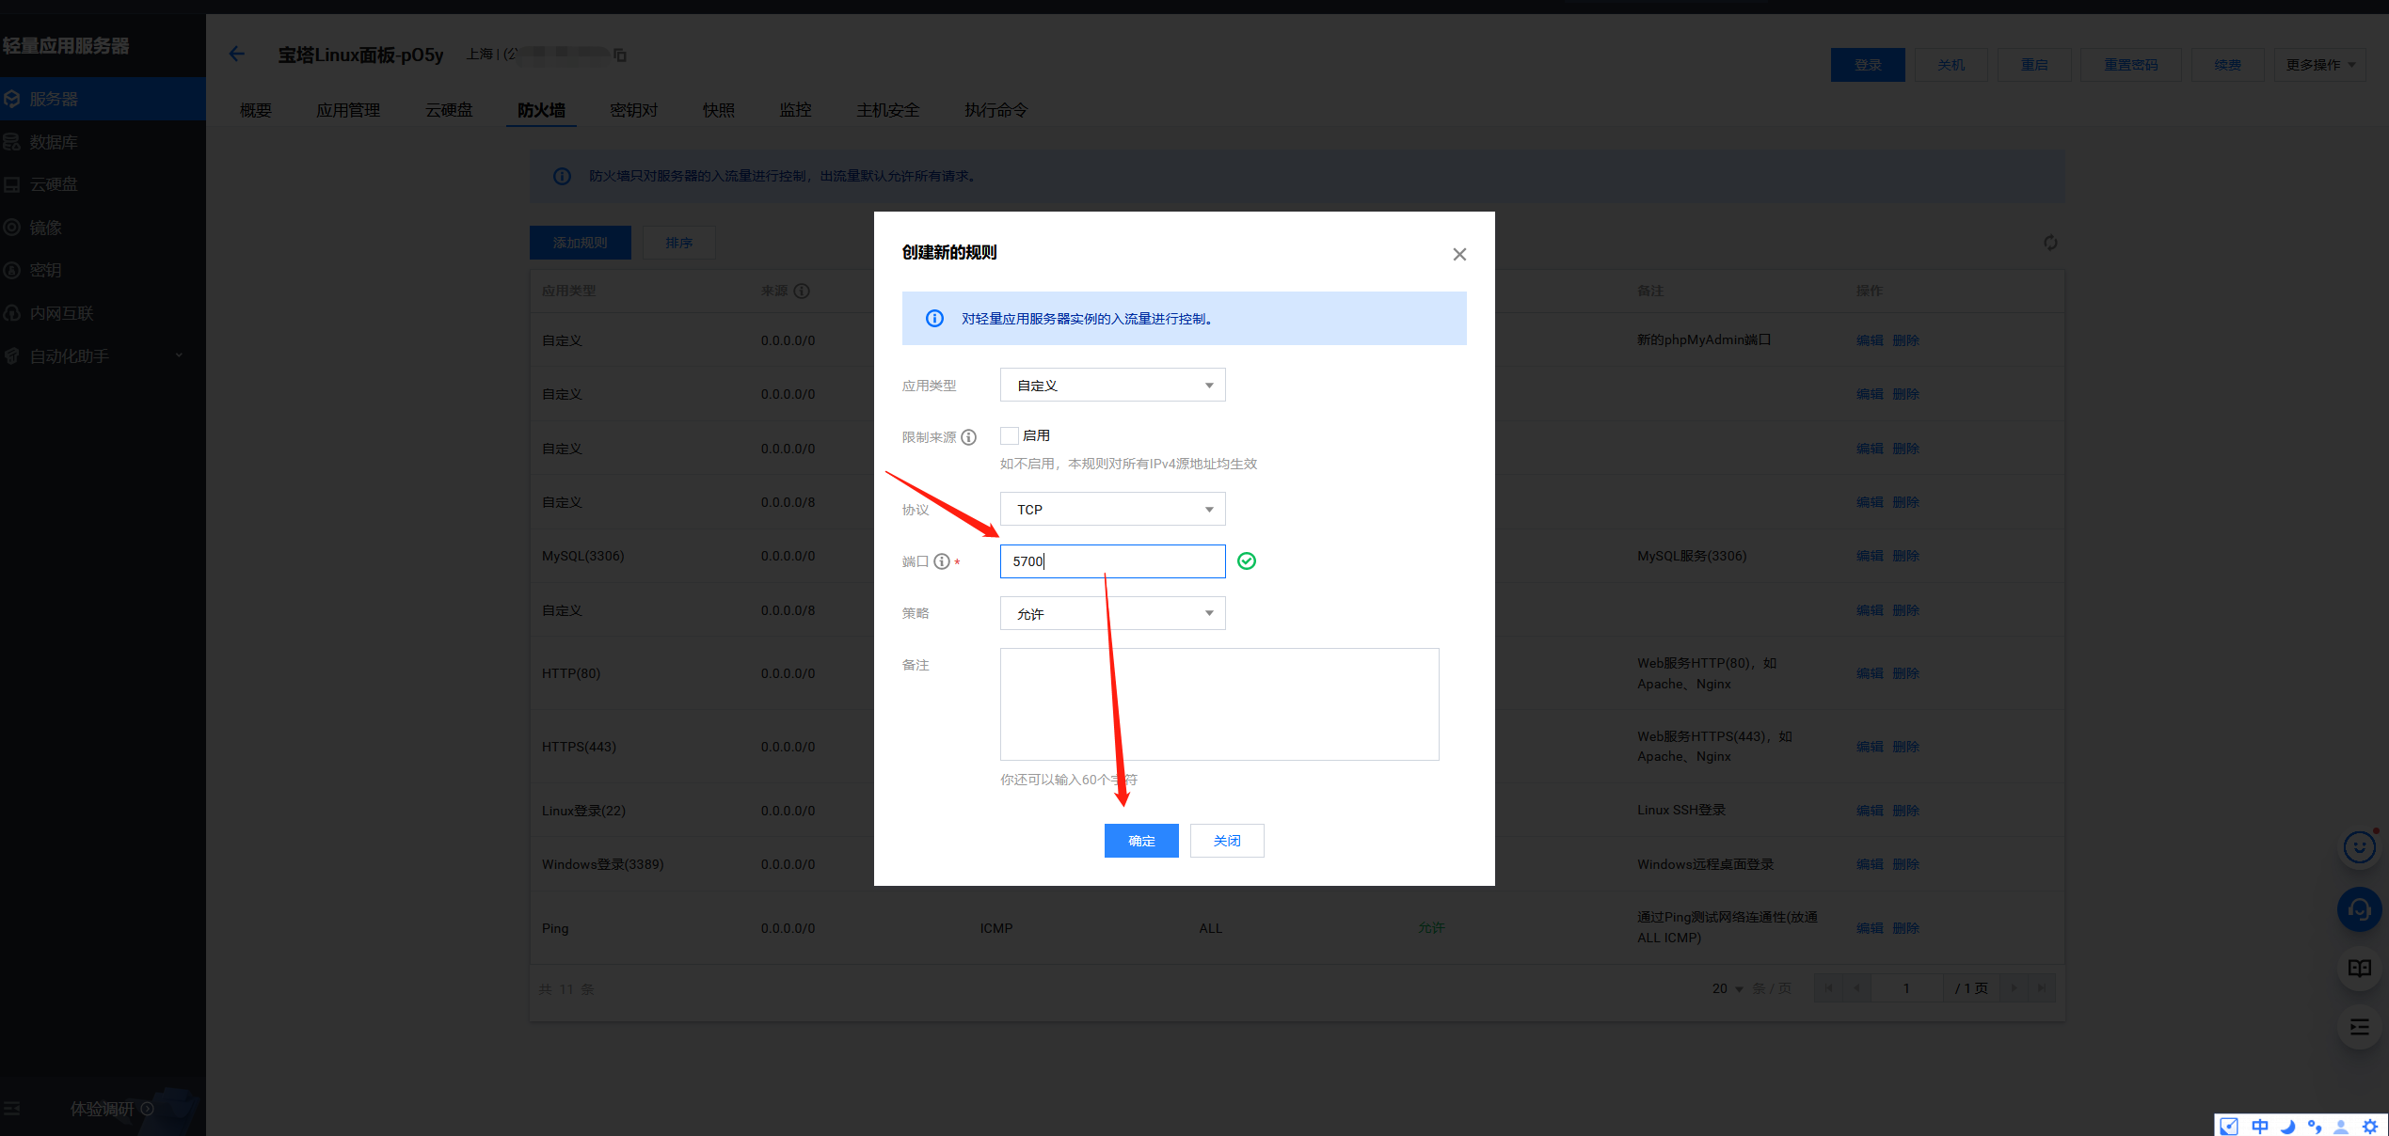Click into the 备注 textarea
Screen dimensions: 2389x1136
click(1219, 704)
